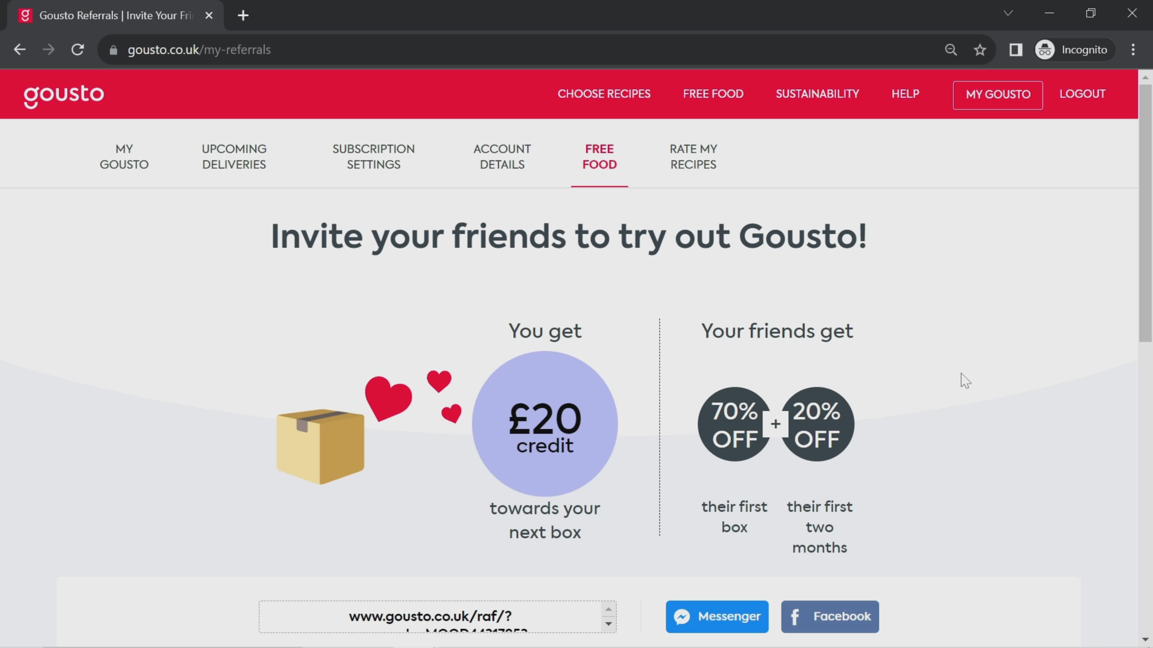This screenshot has width=1153, height=648.
Task: Click the browser refresh icon
Action: tap(77, 50)
